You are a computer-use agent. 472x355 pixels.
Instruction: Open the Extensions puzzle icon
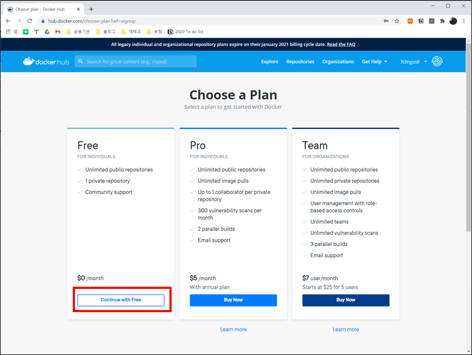[442, 21]
